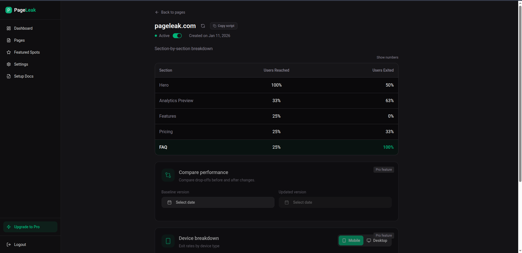
Task: Select the Pages sidebar icon
Action: (9, 40)
